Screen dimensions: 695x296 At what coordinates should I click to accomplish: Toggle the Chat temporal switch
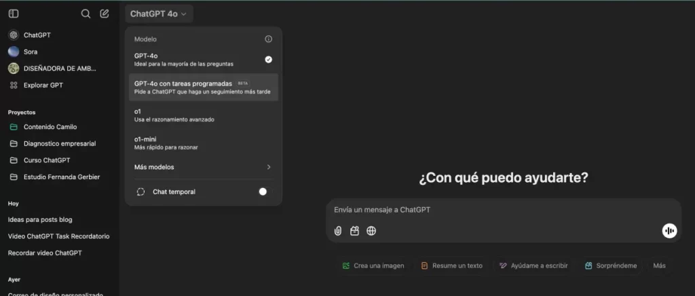265,192
